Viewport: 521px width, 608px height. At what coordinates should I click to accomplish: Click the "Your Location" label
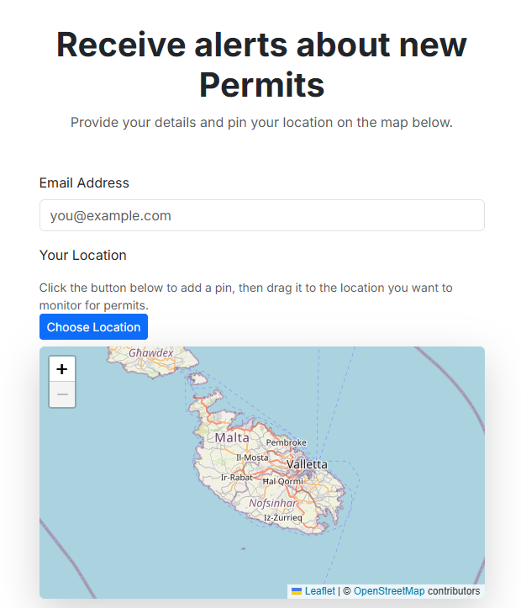(82, 255)
